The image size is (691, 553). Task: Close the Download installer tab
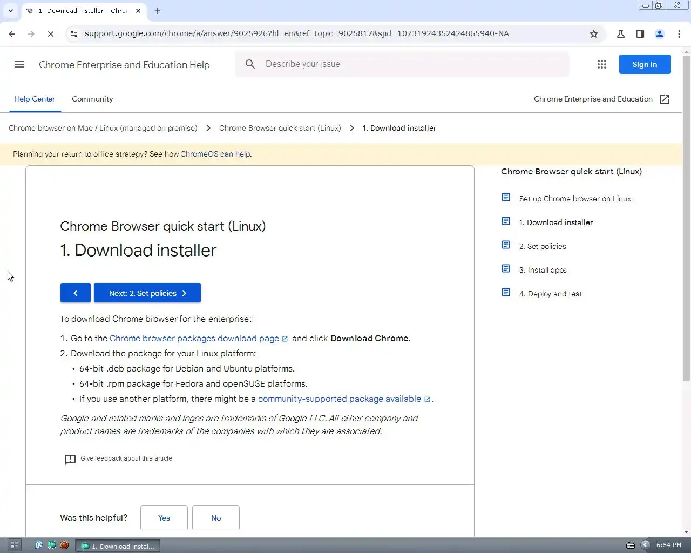[x=138, y=11]
